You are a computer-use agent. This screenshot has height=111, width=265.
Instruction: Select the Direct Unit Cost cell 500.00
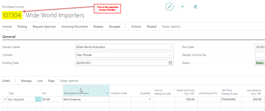click(x=186, y=99)
